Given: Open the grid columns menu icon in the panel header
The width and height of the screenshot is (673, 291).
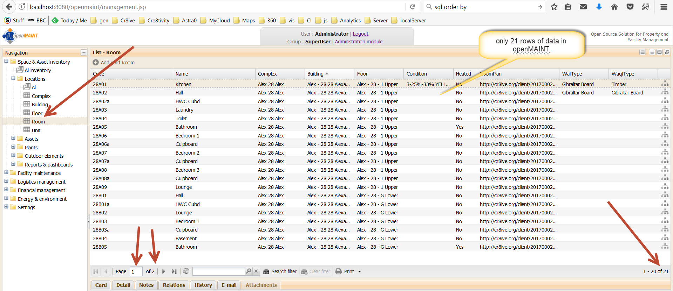Looking at the screenshot, I should 642,52.
